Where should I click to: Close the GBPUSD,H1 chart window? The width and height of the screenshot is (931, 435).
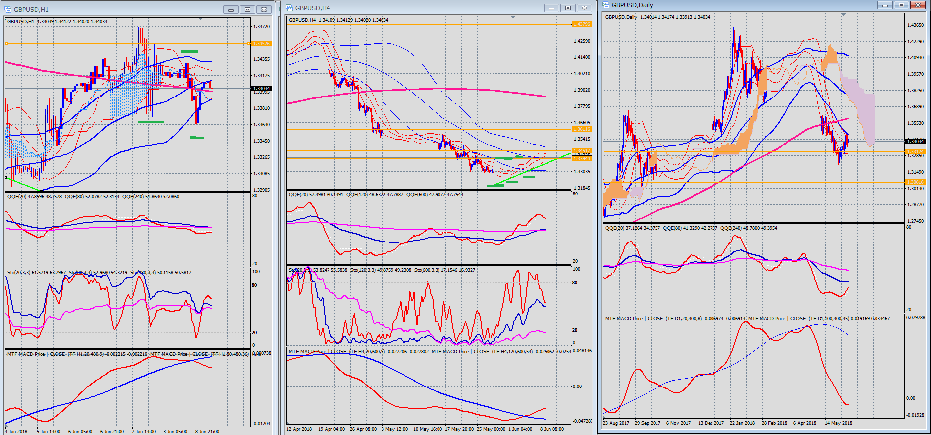264,9
